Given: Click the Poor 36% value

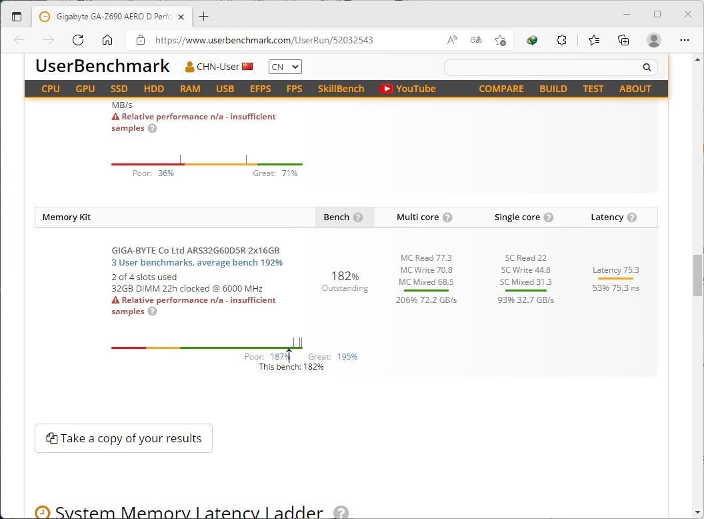Looking at the screenshot, I should (166, 173).
